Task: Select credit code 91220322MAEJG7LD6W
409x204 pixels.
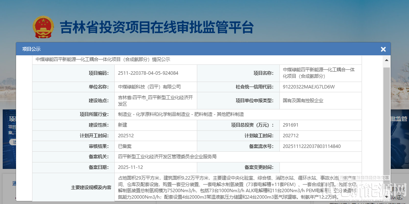Action: (x=308, y=87)
